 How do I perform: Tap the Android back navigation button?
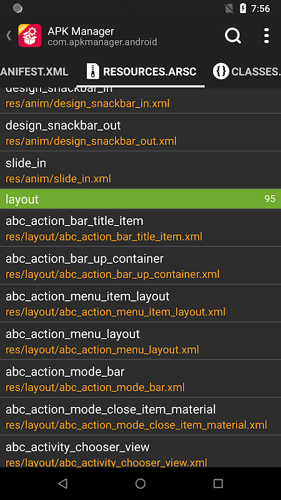click(x=63, y=484)
